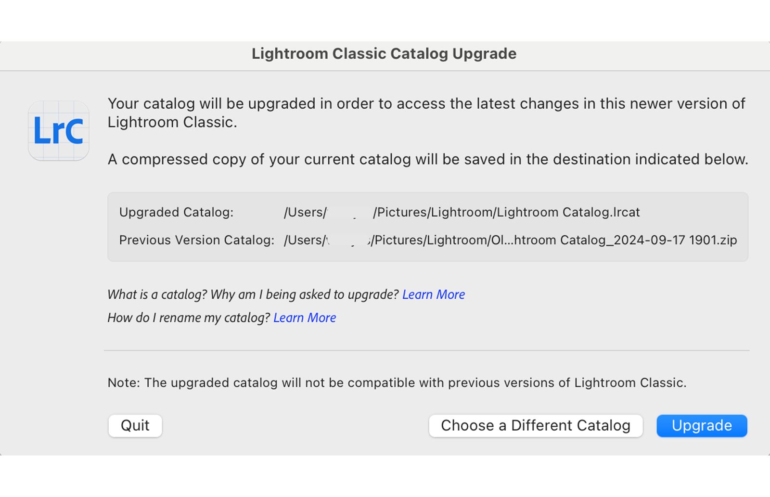Select the Previous Version Catalog path text

(x=510, y=240)
